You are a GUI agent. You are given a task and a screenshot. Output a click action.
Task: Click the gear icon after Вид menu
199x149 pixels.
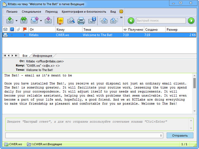pos(121,12)
